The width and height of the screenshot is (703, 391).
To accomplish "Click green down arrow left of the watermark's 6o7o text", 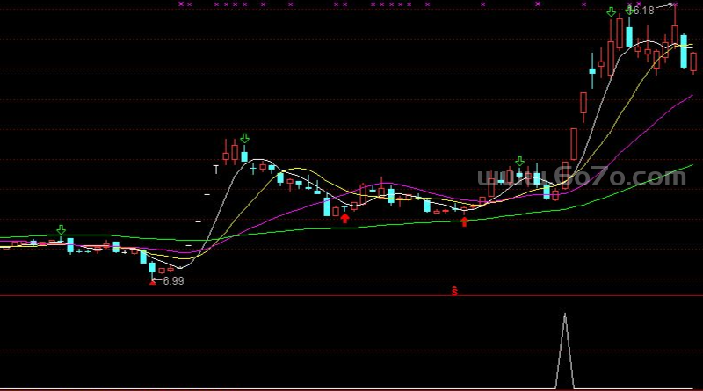I will pyautogui.click(x=519, y=162).
